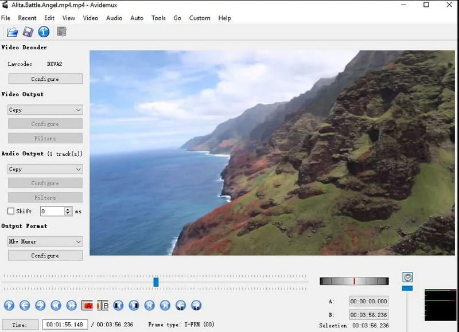Play the video with the play icon

[x=8, y=306]
